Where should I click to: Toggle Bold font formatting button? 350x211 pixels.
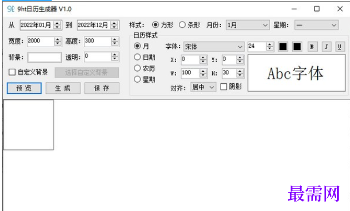pyautogui.click(x=312, y=47)
